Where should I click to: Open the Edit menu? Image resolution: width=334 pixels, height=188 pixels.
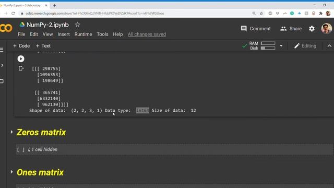34,34
